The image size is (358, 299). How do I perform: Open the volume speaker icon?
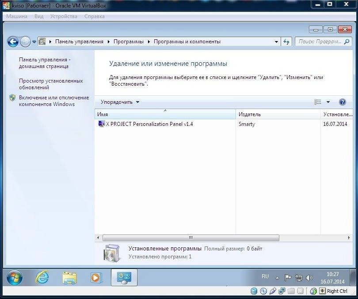[309, 277]
